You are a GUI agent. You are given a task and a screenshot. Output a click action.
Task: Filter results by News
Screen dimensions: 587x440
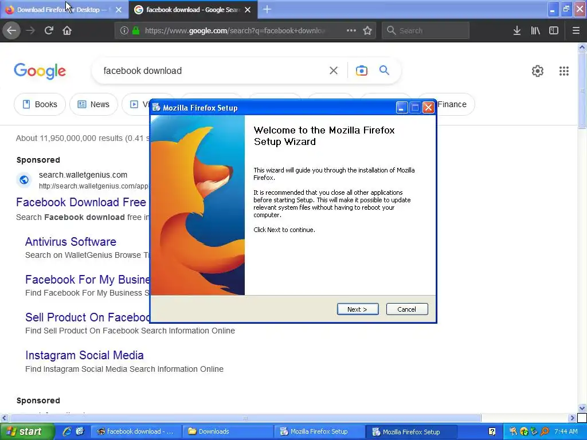pos(93,104)
